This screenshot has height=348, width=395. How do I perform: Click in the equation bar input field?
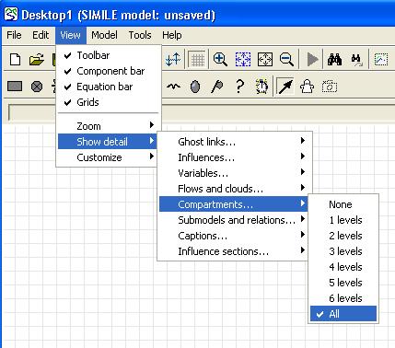tap(201, 112)
